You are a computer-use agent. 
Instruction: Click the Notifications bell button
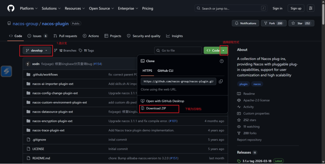point(245,23)
